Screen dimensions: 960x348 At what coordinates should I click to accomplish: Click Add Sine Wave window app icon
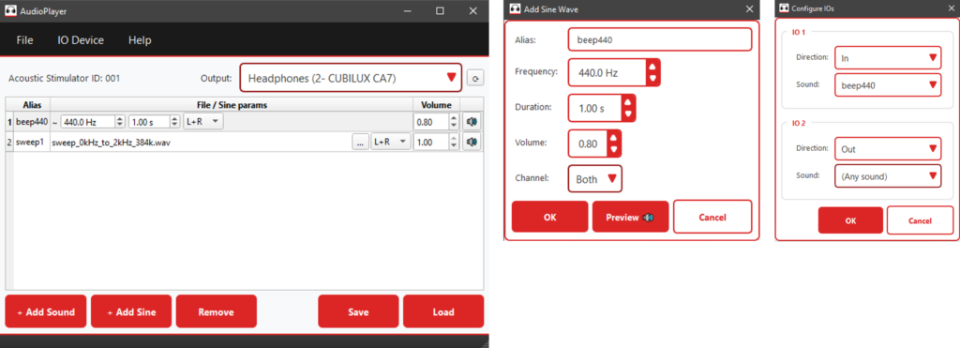tap(515, 9)
